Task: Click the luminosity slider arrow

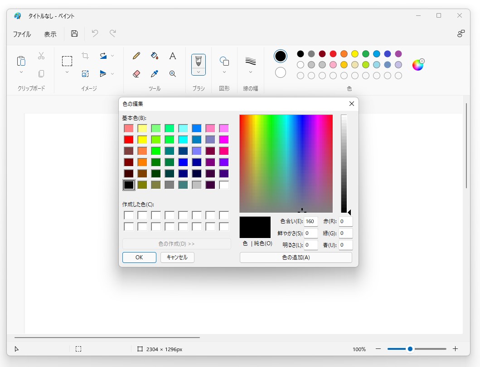Action: click(x=349, y=212)
